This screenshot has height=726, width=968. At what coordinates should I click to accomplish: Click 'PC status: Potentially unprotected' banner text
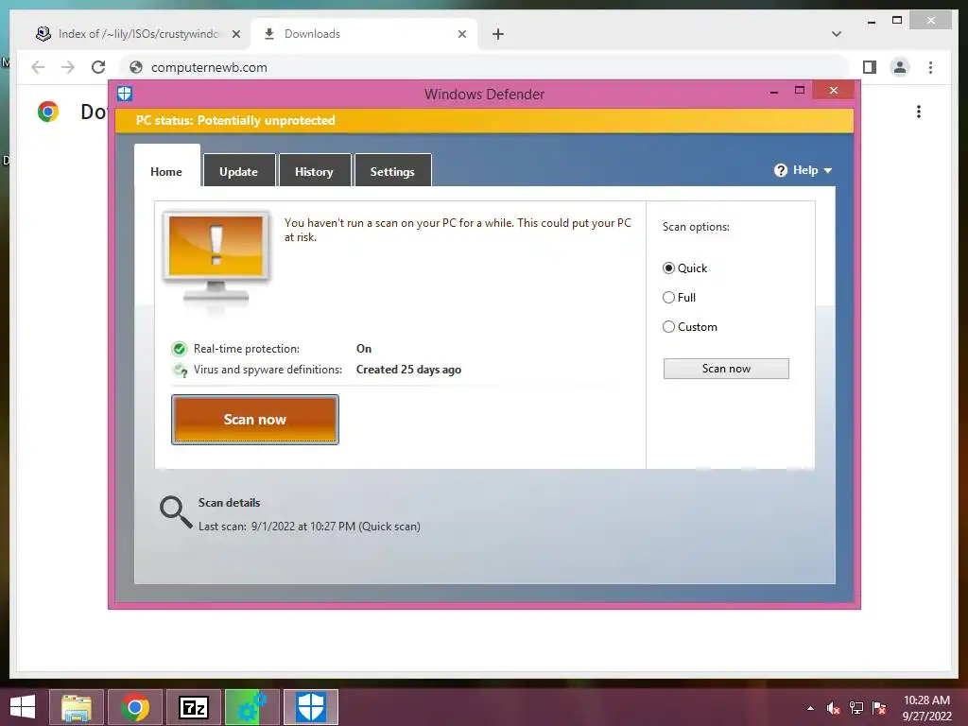pyautogui.click(x=235, y=120)
